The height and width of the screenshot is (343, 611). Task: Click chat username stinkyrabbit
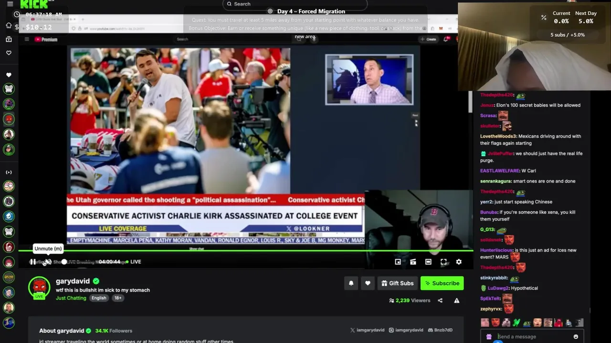(494, 278)
